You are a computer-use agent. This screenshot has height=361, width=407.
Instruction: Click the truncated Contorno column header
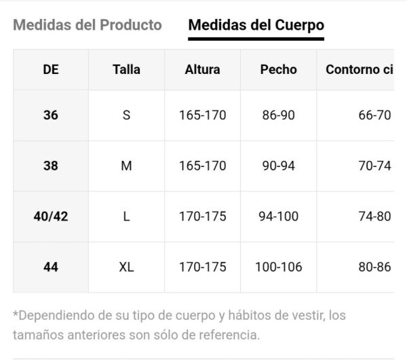[x=360, y=69]
